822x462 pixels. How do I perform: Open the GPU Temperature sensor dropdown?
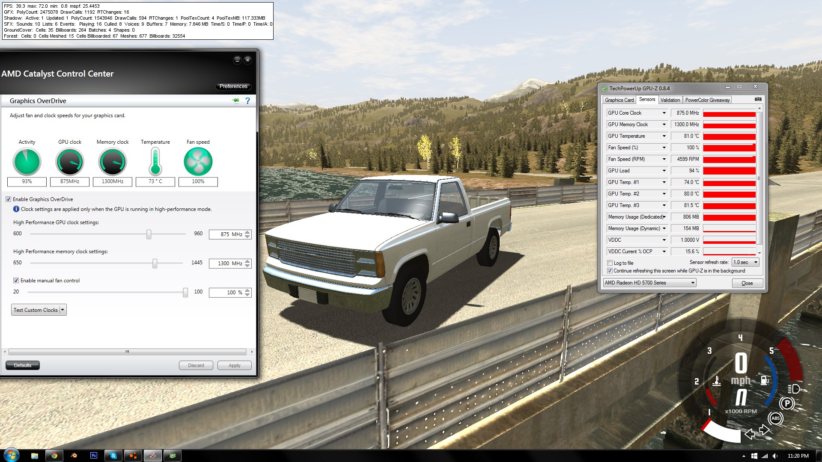(664, 136)
